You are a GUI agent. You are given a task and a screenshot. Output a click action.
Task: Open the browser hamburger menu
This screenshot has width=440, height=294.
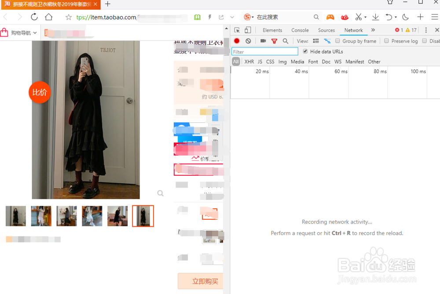pos(435,17)
